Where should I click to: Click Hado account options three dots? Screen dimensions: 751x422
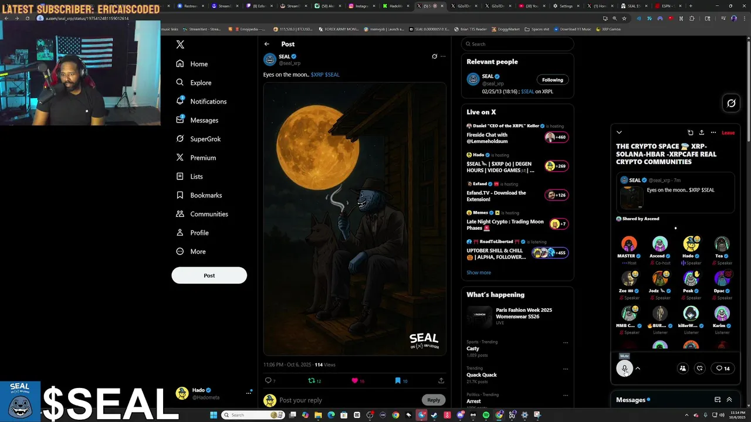pos(249,393)
